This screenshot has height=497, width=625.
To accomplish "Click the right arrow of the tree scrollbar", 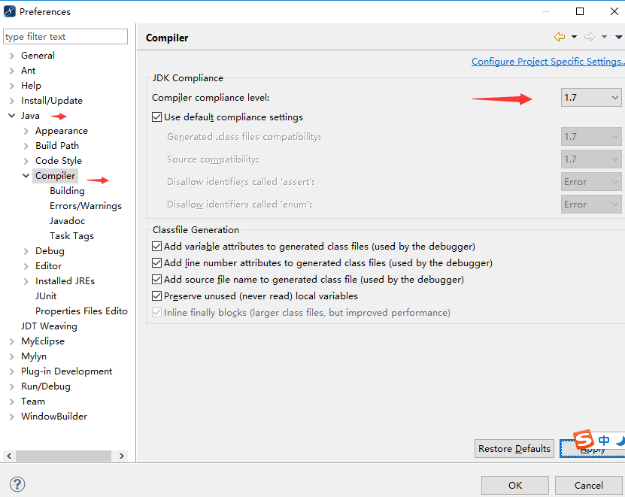I will (x=123, y=456).
